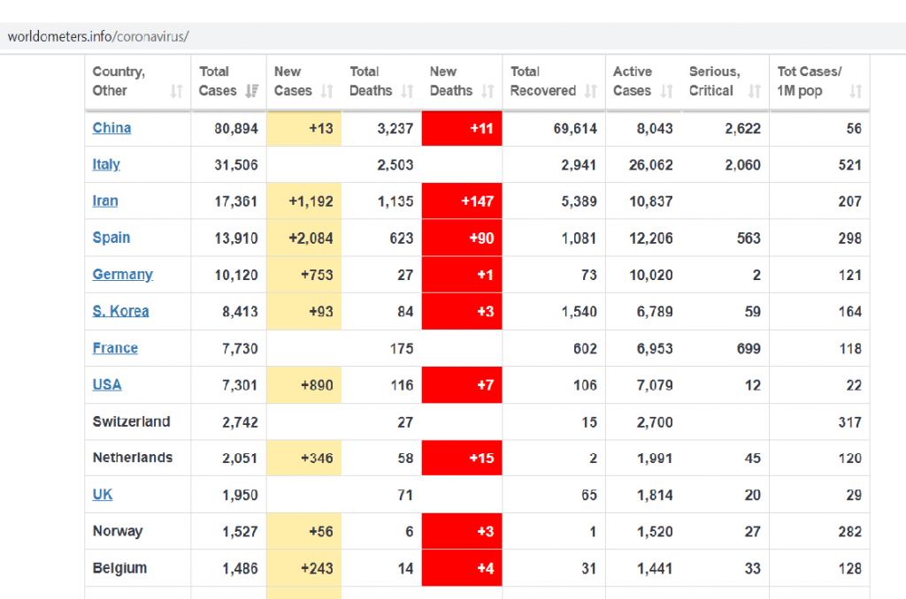Go to the Spain details page

tap(111, 238)
